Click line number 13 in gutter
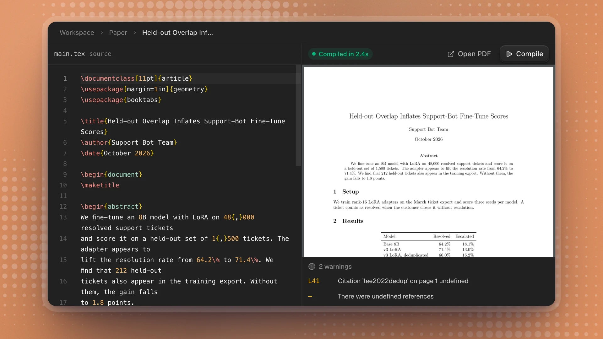The height and width of the screenshot is (339, 603). (x=63, y=217)
